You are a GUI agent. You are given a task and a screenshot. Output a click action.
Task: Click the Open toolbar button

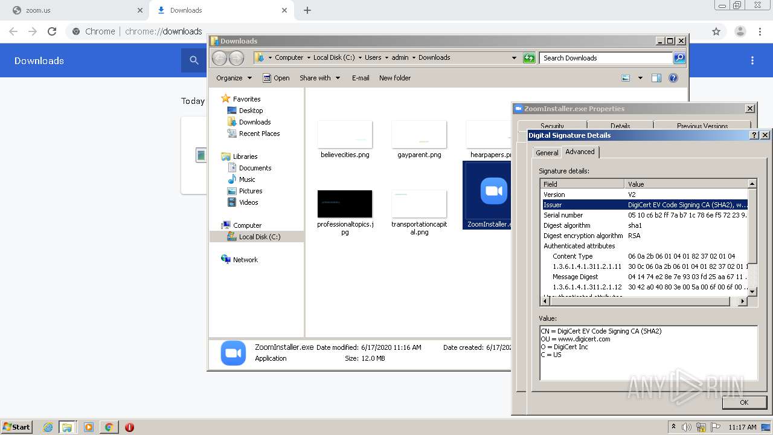point(276,78)
